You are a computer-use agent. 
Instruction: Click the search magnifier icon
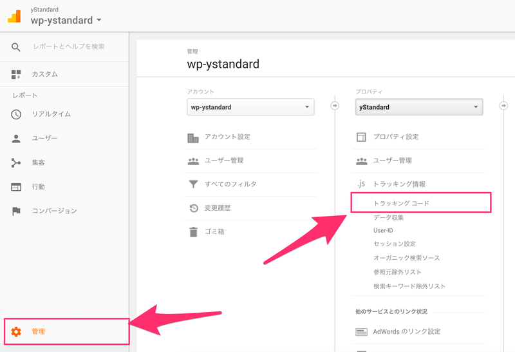pos(15,47)
